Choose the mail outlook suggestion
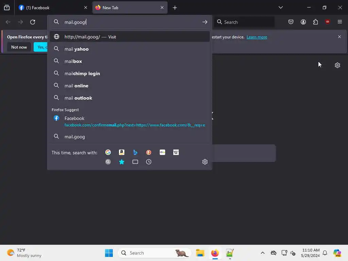 pyautogui.click(x=129, y=98)
